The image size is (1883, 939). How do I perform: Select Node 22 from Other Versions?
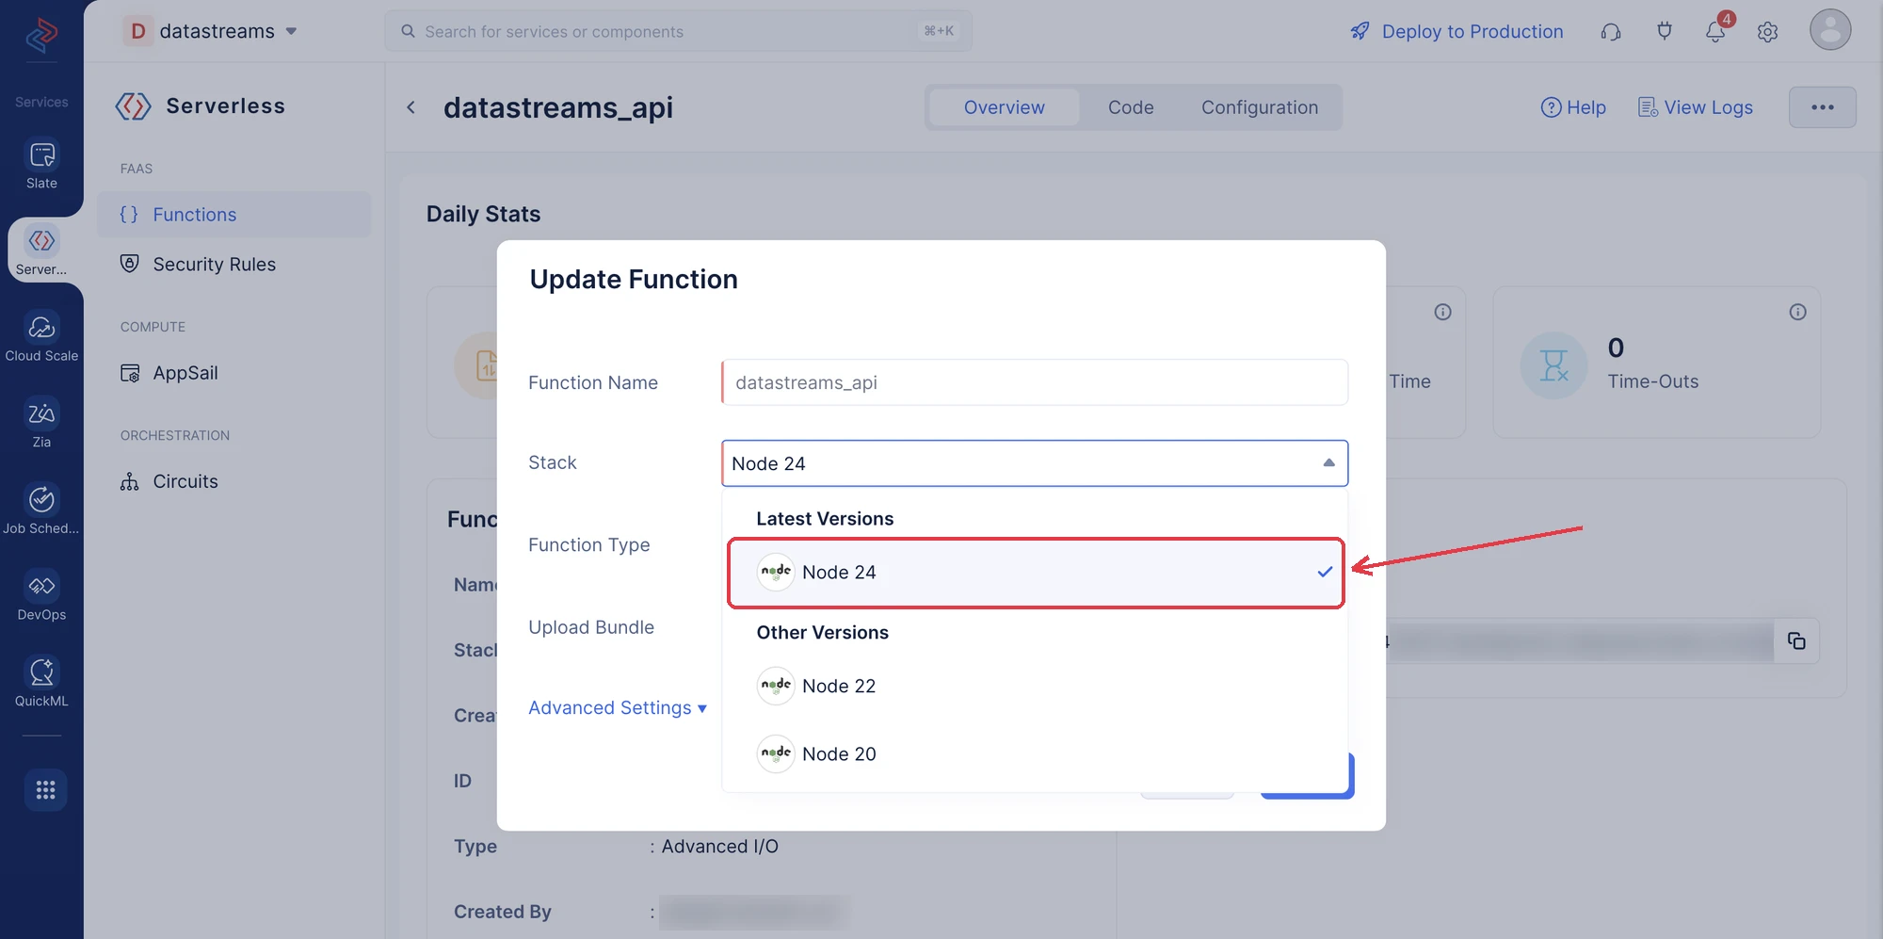(x=1036, y=687)
